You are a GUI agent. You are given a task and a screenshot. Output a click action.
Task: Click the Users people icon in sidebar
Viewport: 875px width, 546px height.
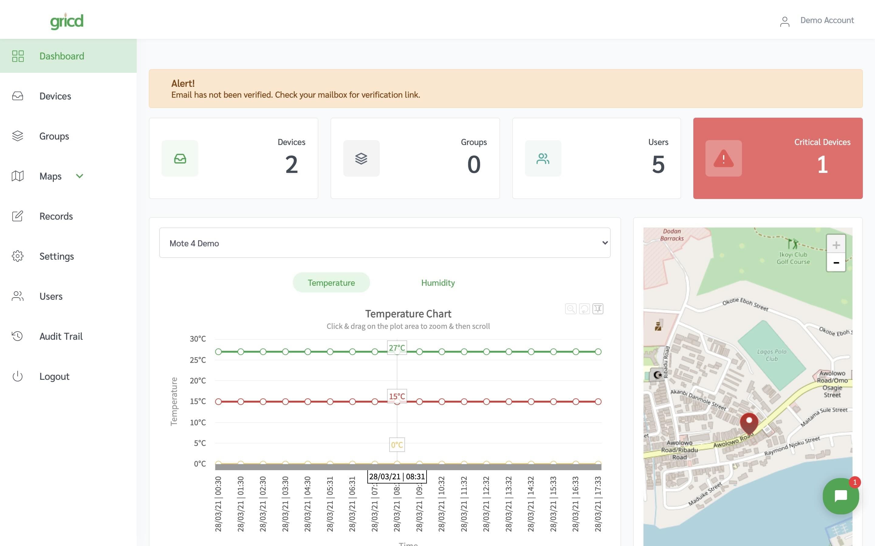pos(18,296)
